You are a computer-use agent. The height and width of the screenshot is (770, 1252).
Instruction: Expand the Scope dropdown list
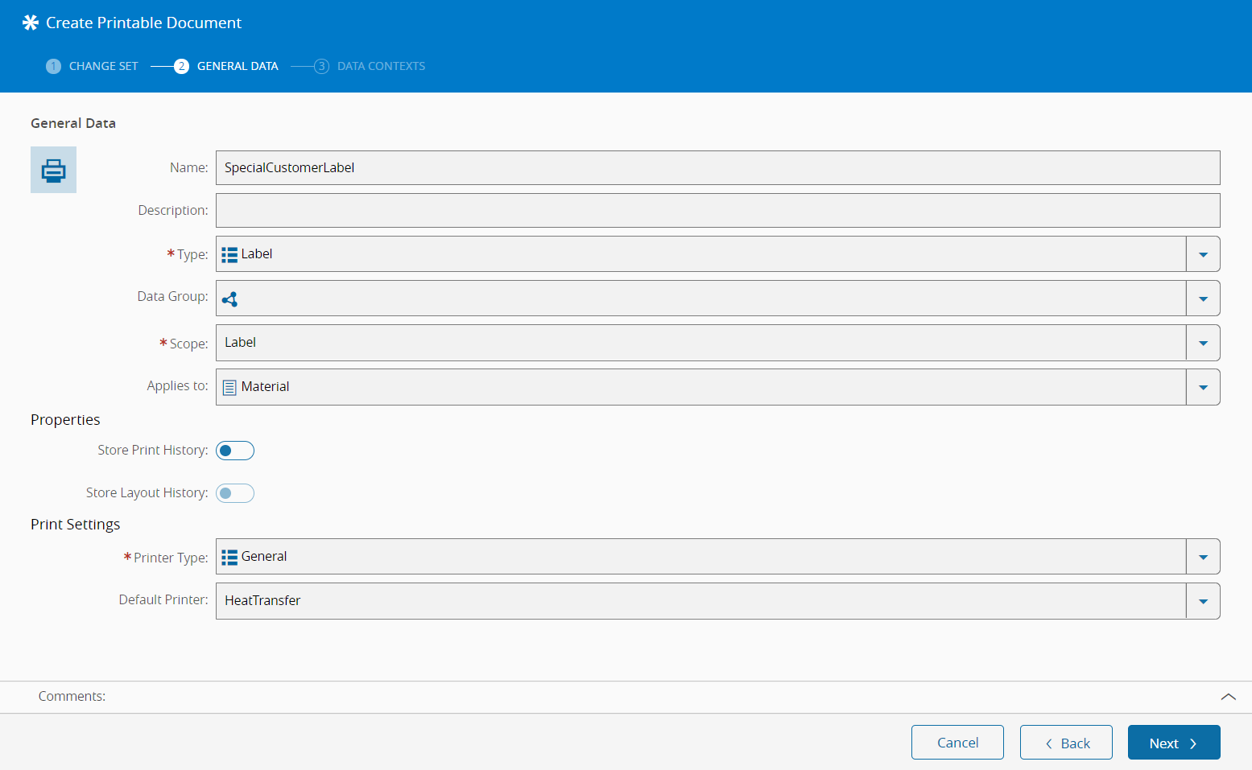pyautogui.click(x=1203, y=343)
